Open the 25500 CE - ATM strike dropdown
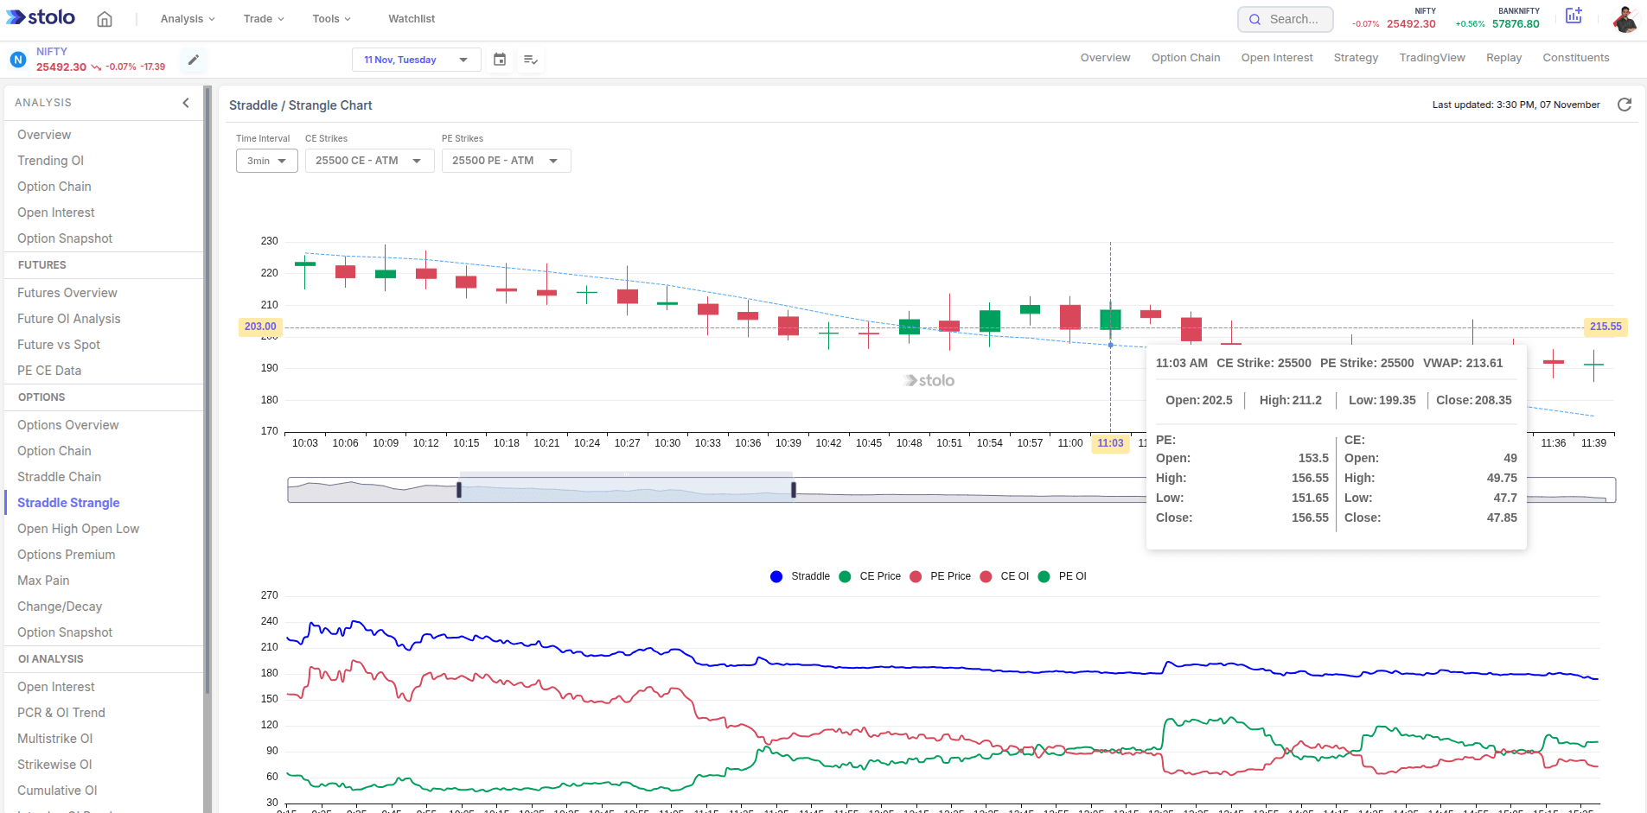Image resolution: width=1647 pixels, height=813 pixels. point(369,161)
